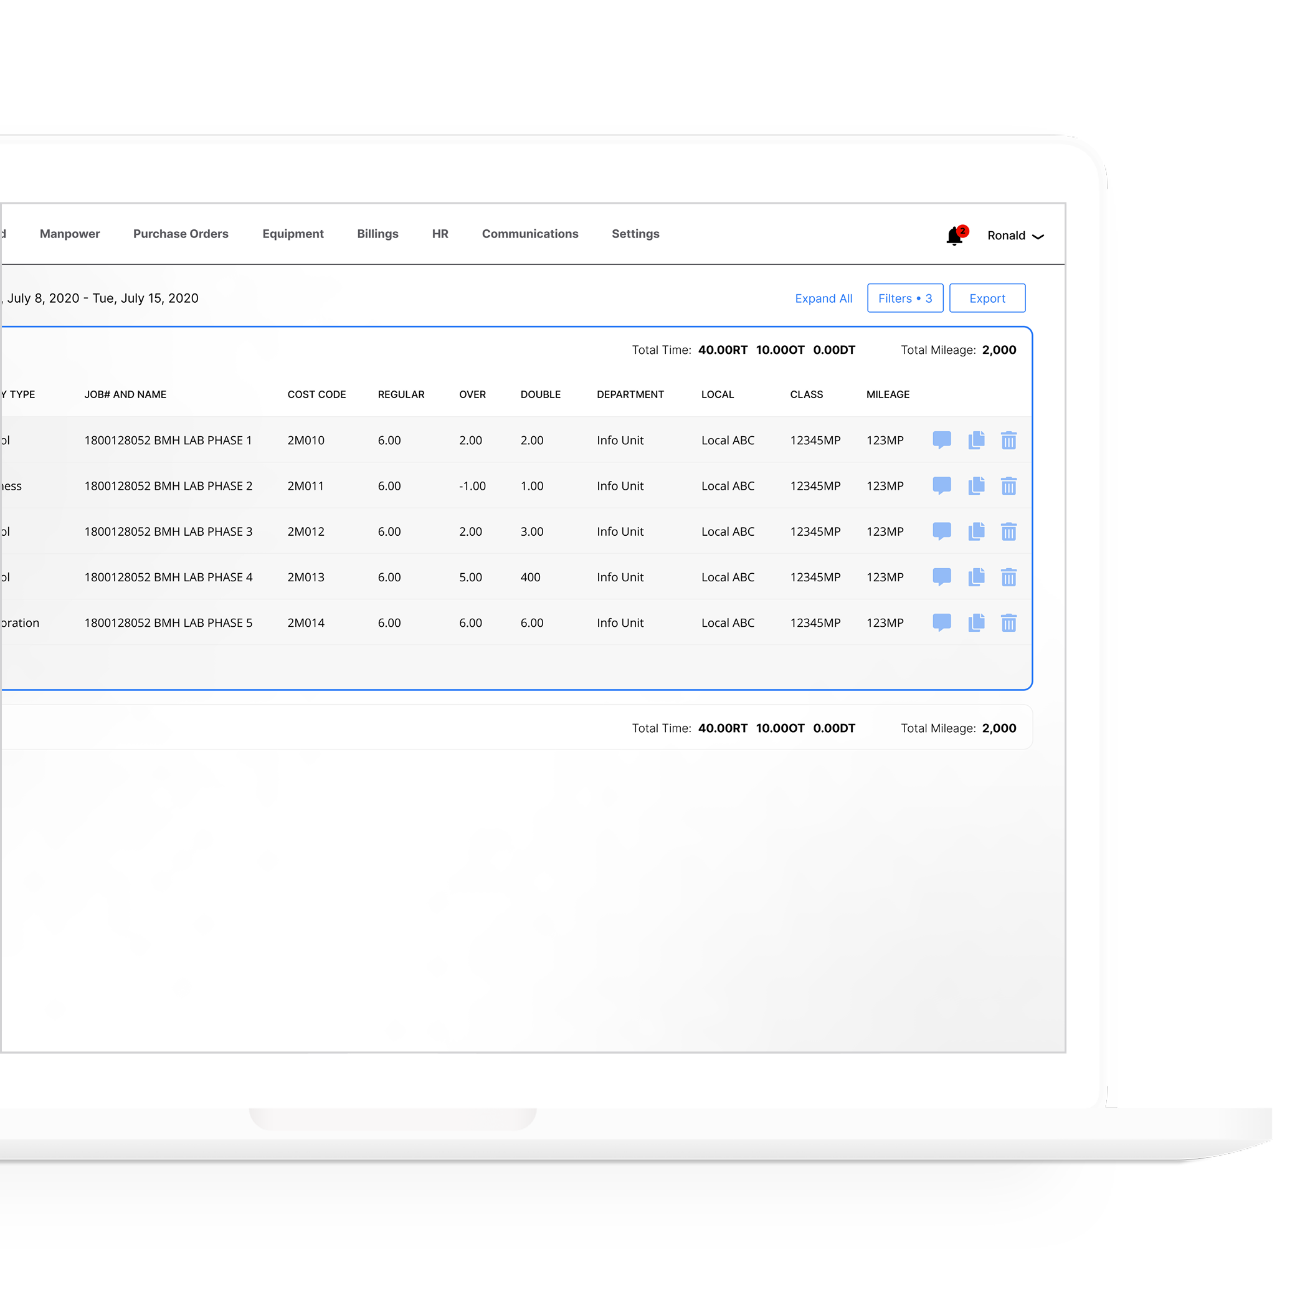Duplicate the BMH LAB PHASE 2 entry
This screenshot has height=1314, width=1315.
click(x=976, y=486)
